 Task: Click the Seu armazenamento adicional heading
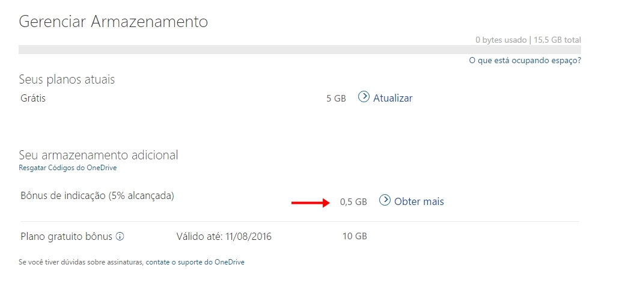pyautogui.click(x=99, y=155)
